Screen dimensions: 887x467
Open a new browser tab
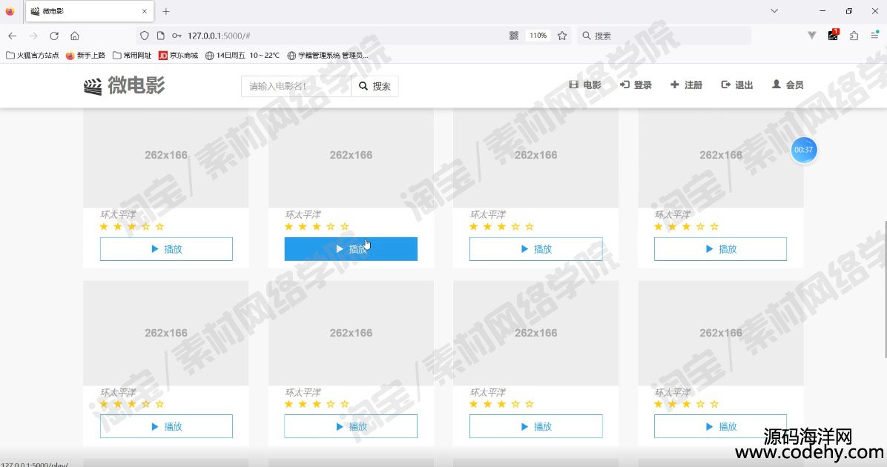(x=165, y=11)
